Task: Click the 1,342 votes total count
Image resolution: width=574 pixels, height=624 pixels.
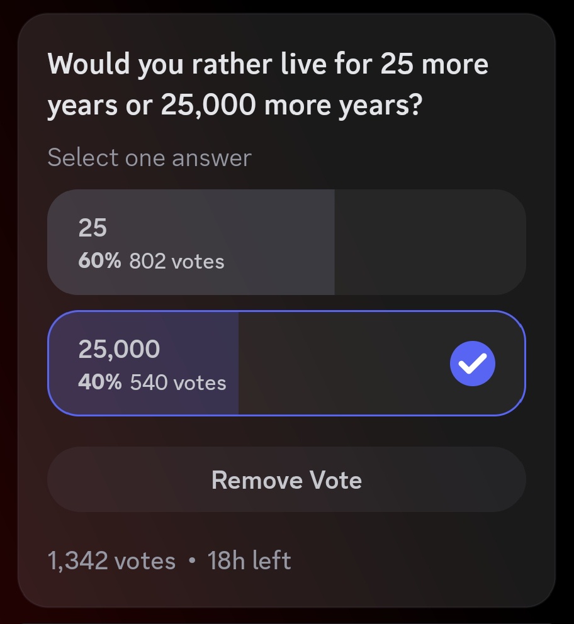Action: [111, 560]
